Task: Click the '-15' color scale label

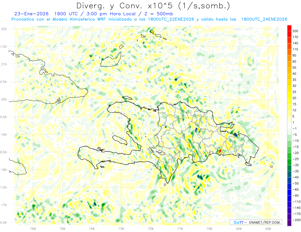Action: tap(295, 147)
